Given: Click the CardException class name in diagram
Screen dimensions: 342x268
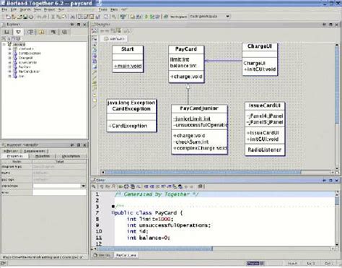Looking at the screenshot, I should tap(131, 109).
